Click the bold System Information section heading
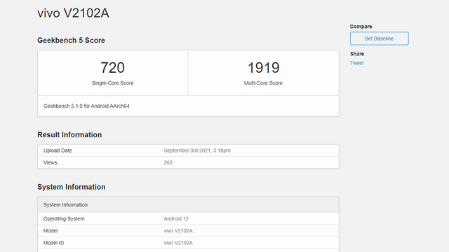This screenshot has height=252, width=449. (x=72, y=187)
